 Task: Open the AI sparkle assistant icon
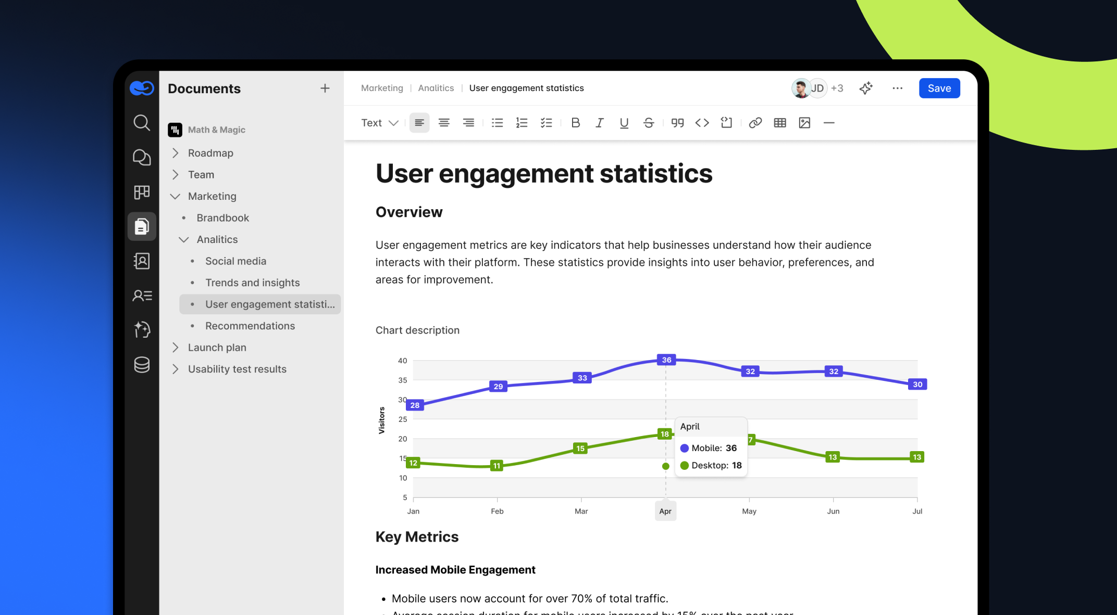point(866,88)
